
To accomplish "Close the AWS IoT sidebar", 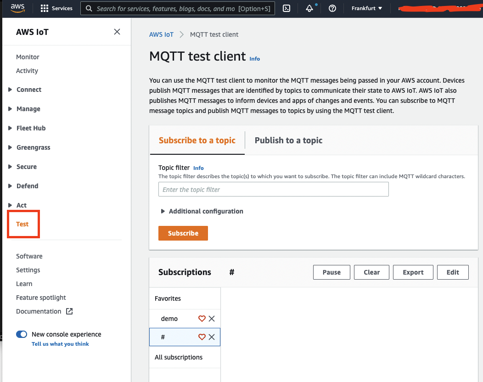I will (x=117, y=32).
